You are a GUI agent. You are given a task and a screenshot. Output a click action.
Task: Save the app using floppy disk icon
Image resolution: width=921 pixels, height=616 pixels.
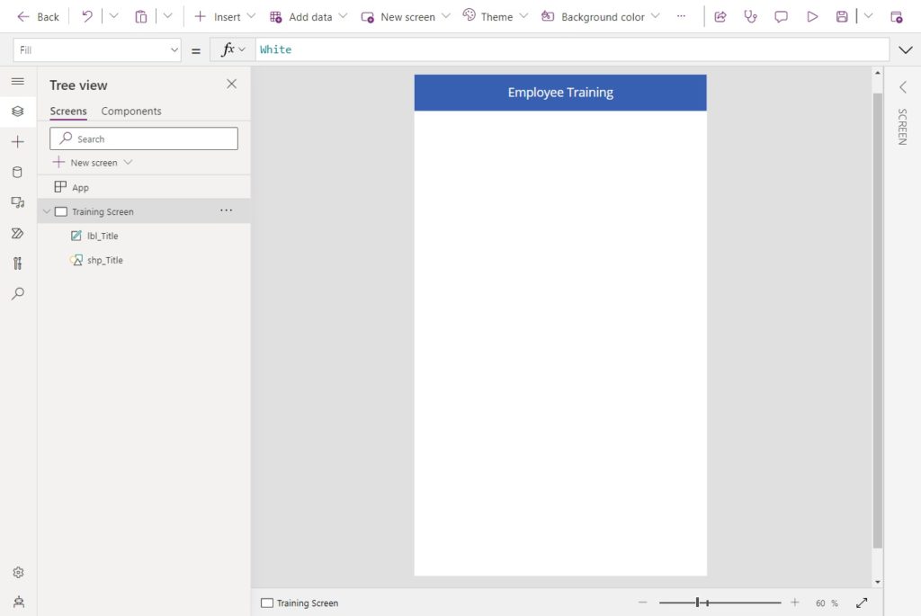842,16
